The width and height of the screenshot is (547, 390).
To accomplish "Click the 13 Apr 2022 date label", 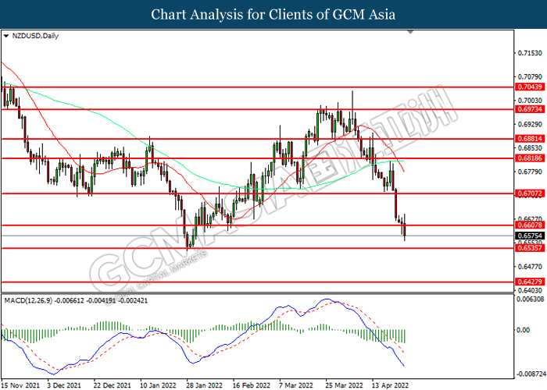I will pyautogui.click(x=390, y=385).
